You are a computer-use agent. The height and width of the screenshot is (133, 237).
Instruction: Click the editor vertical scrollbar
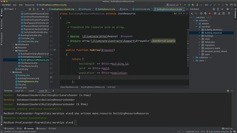188,48
